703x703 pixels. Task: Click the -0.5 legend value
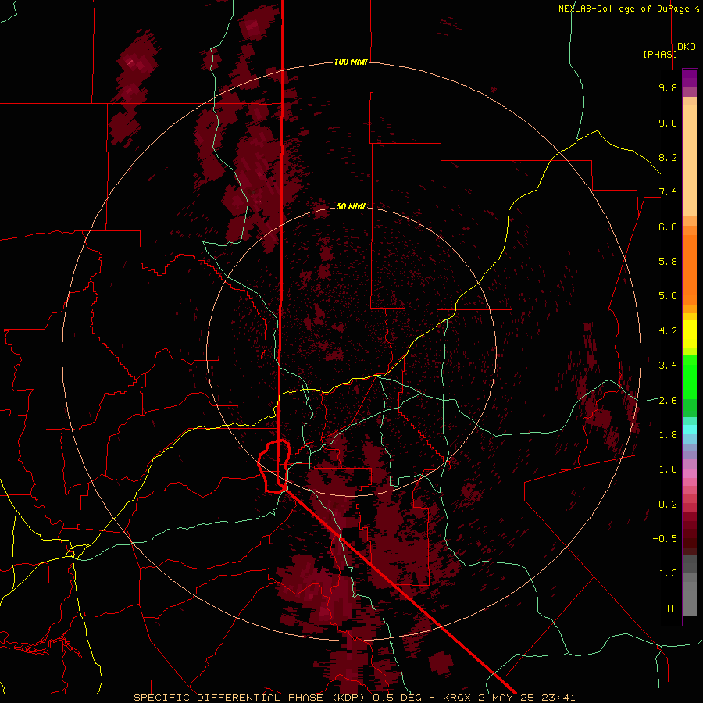coord(665,539)
